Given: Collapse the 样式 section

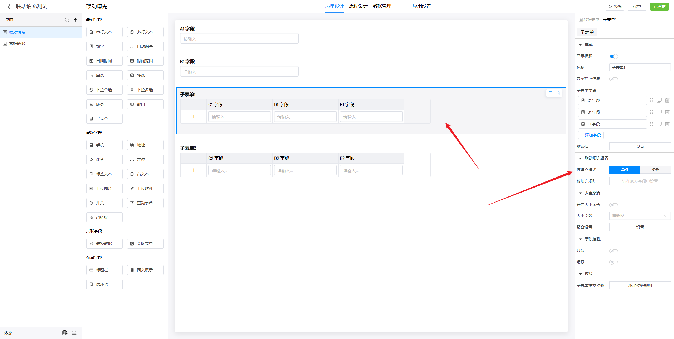Looking at the screenshot, I should click(x=581, y=45).
